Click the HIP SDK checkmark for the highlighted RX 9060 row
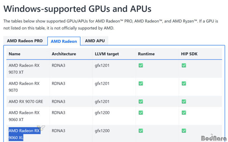This screenshot has height=142, width=228. point(184,131)
